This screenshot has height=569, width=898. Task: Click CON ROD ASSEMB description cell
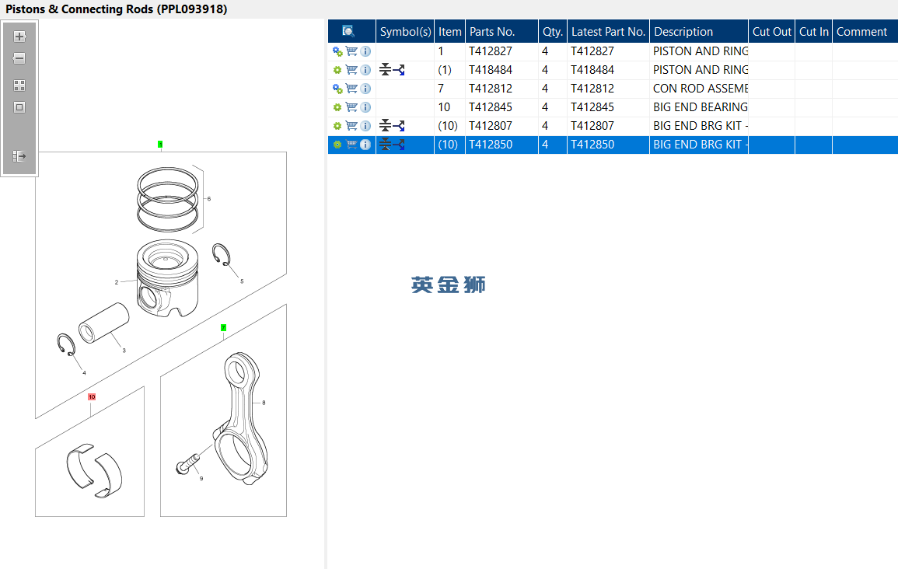(699, 89)
